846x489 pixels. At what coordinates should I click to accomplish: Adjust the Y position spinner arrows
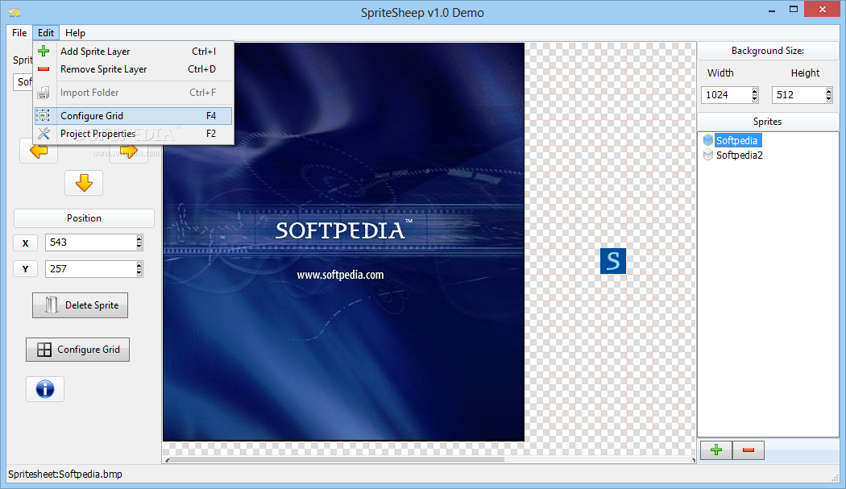point(139,269)
